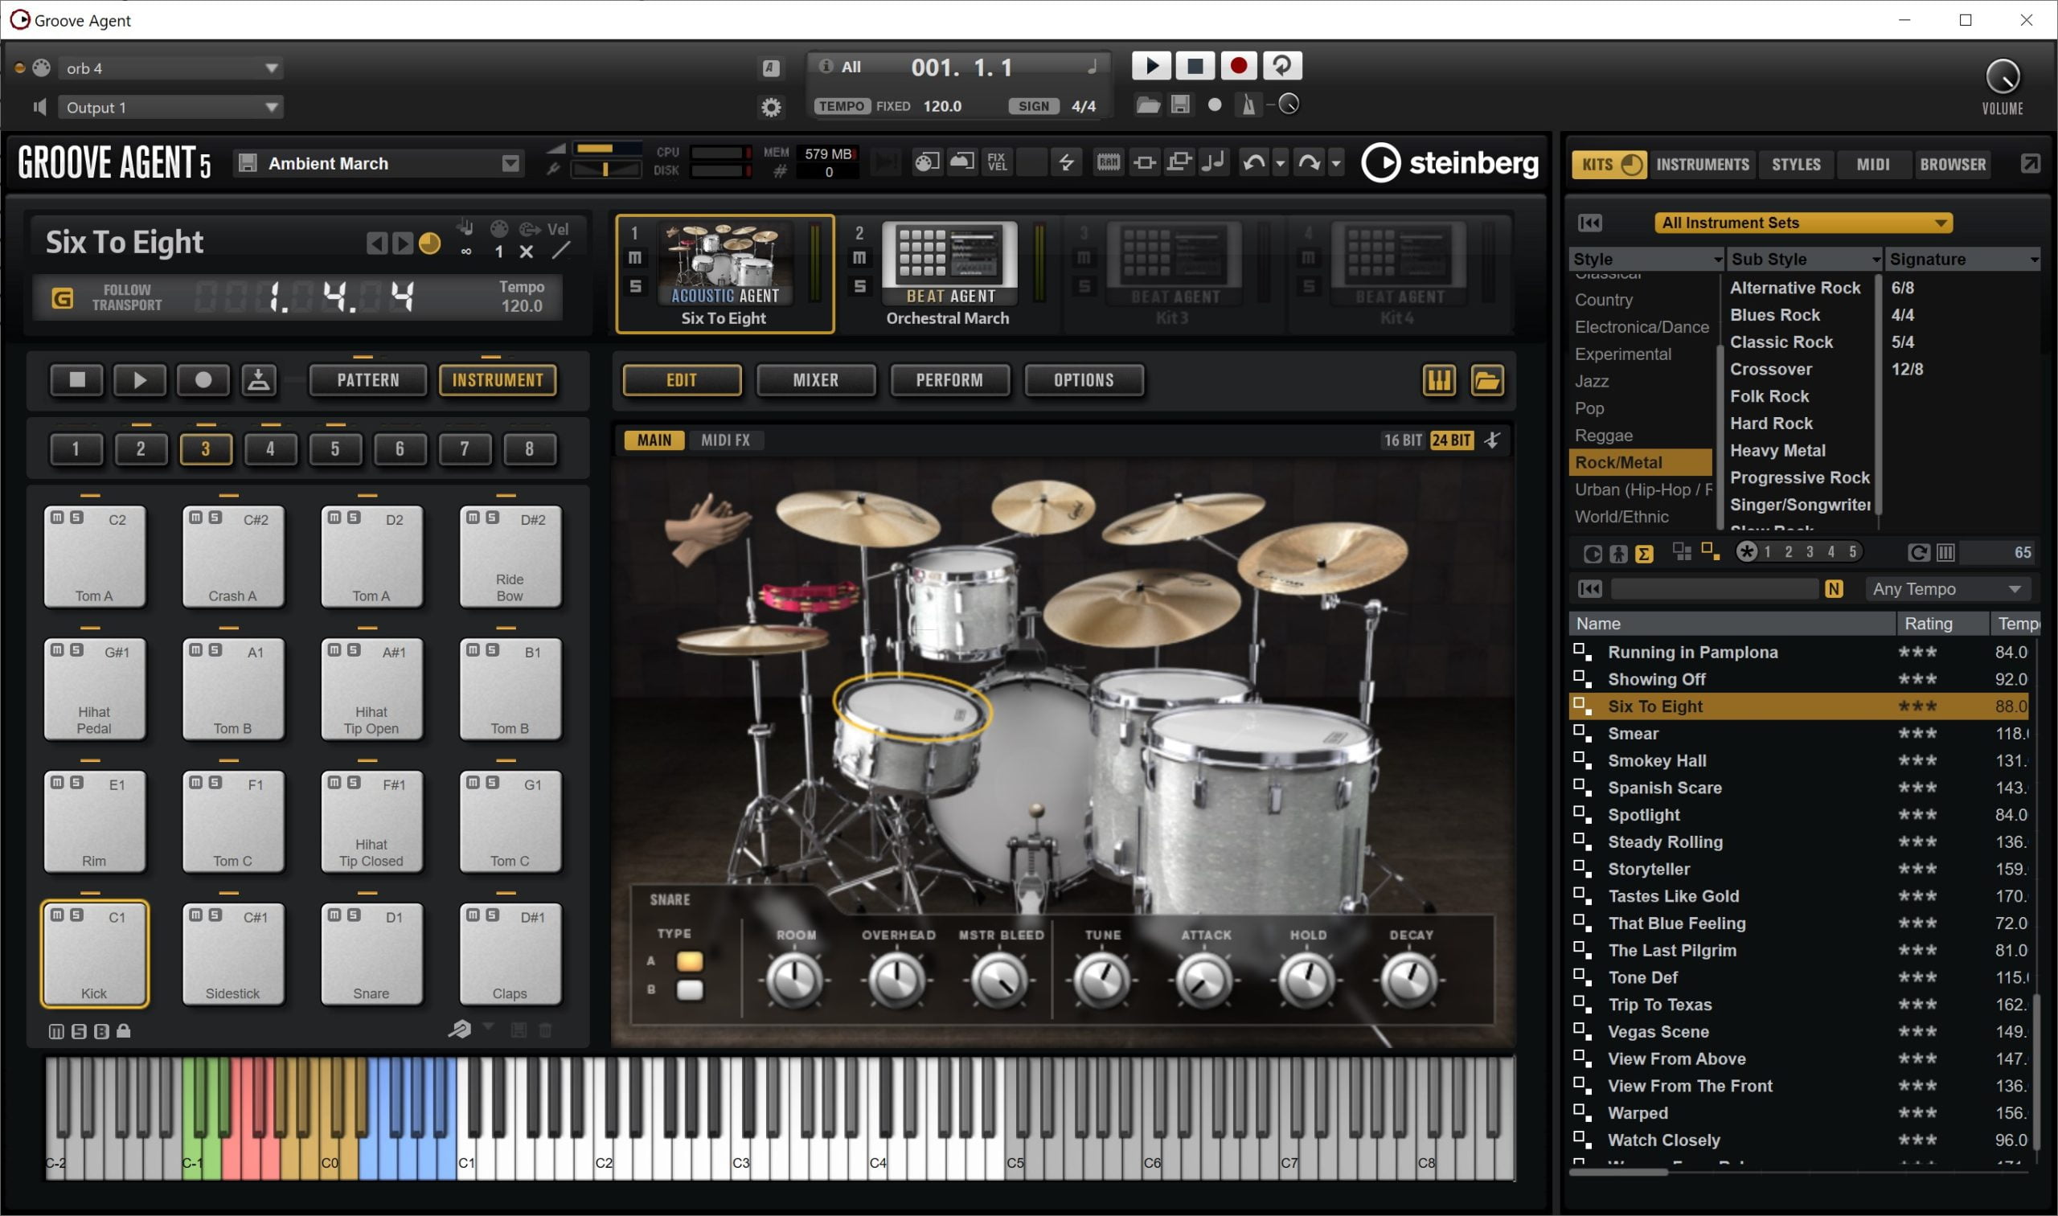
Task: Switch to the STYLES tab
Action: pos(1796,165)
